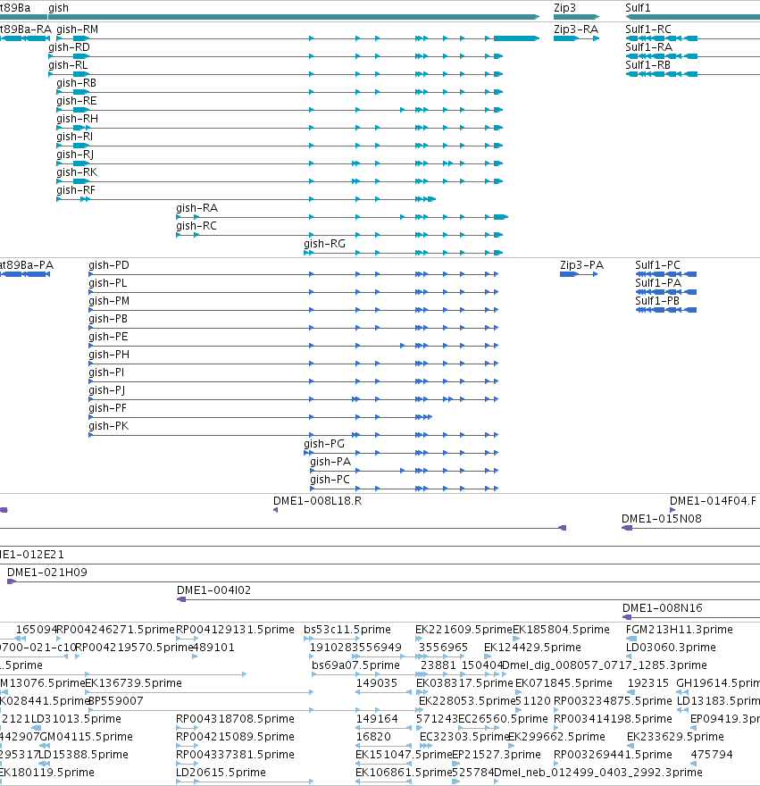Click the FGM213H11.3prime EST label

coord(680,630)
